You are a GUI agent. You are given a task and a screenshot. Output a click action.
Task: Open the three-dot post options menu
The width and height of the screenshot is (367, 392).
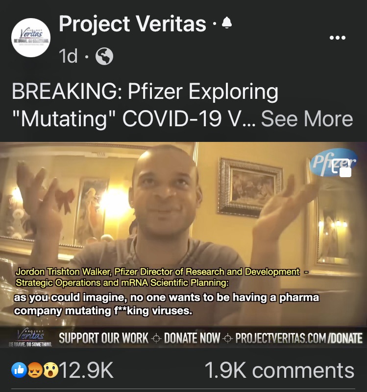[x=338, y=38]
